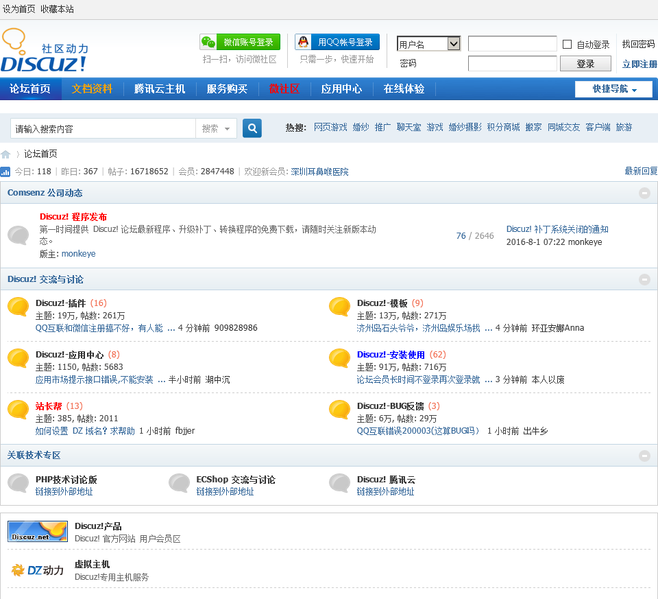This screenshot has width=658, height=599.
Task: Open the 微社区 nav tab
Action: click(x=284, y=89)
